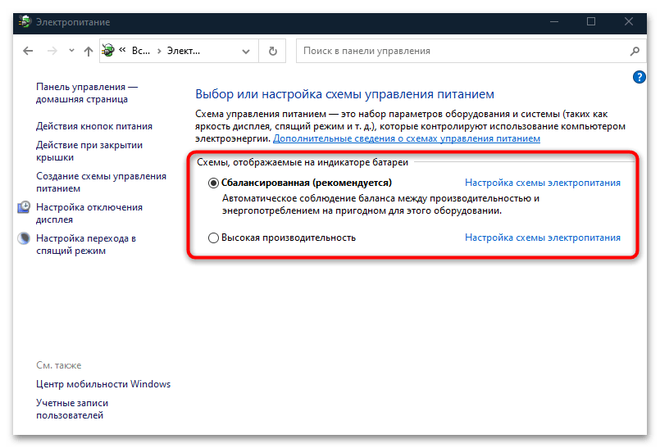The image size is (660, 448).
Task: Click the Forward navigation arrow
Action: pyautogui.click(x=52, y=51)
